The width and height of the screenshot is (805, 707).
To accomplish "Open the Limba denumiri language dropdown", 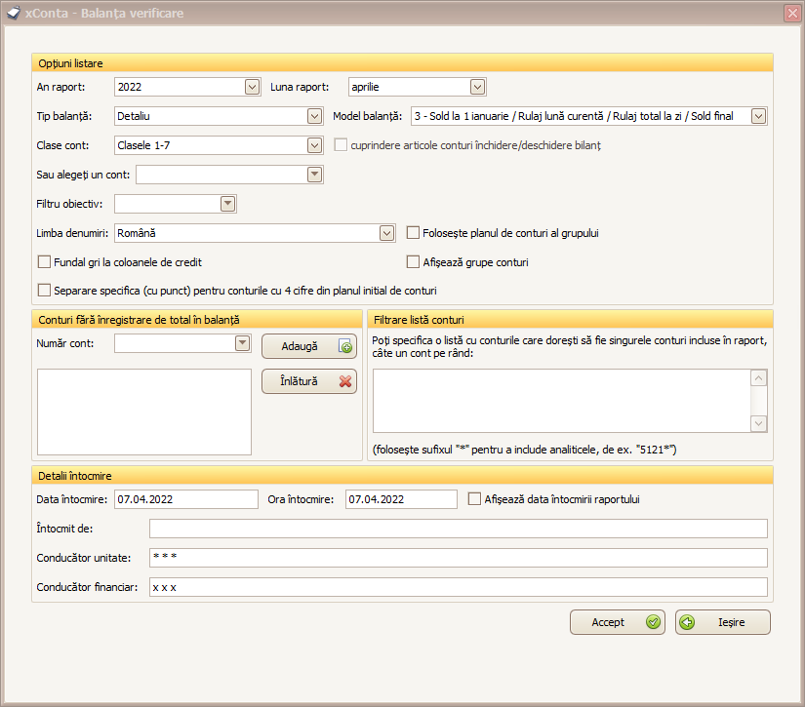I will (386, 234).
